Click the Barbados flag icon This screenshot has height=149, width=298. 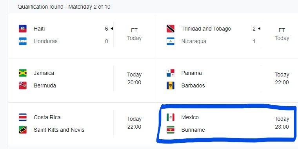(171, 85)
